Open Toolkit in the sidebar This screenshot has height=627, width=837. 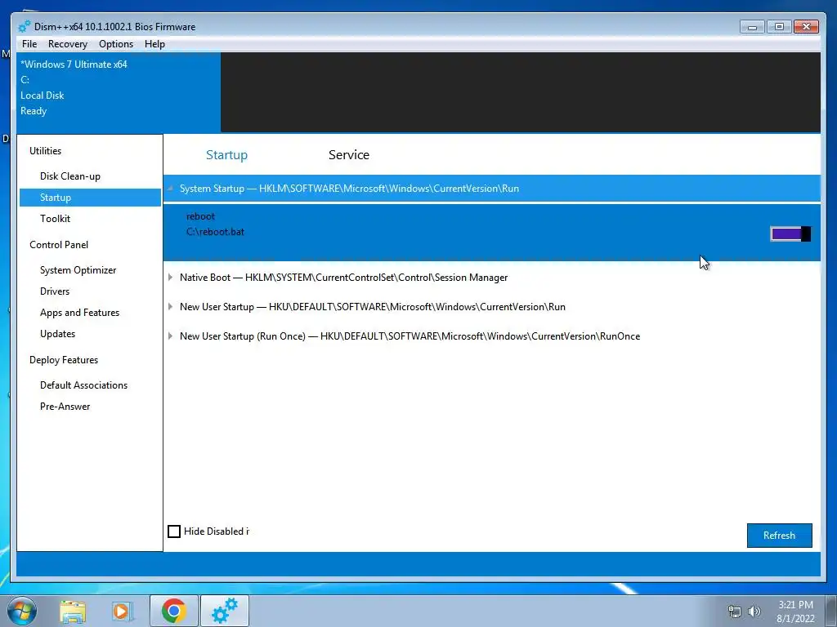[55, 219]
